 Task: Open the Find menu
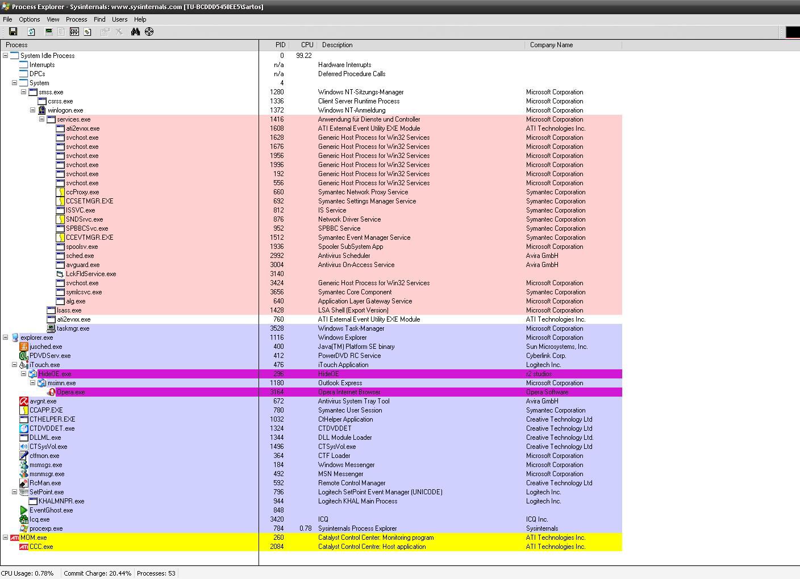(x=99, y=19)
